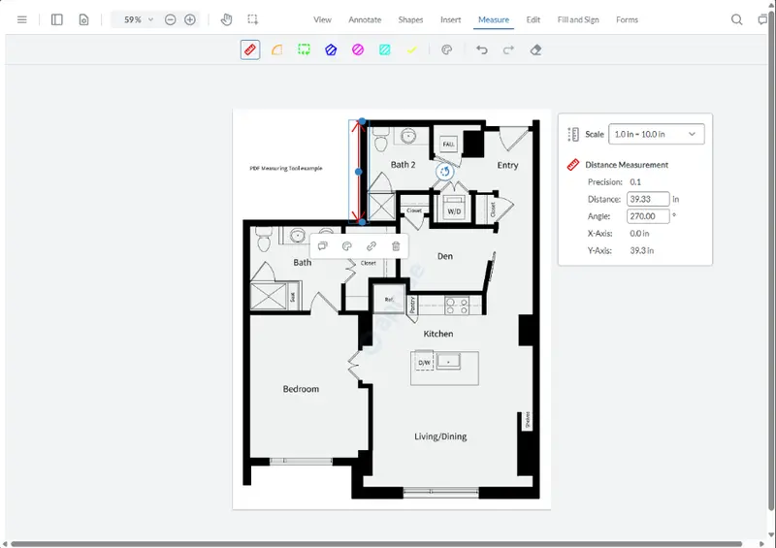Open the style palette in toolbar
The height and width of the screenshot is (548, 776).
tap(447, 50)
